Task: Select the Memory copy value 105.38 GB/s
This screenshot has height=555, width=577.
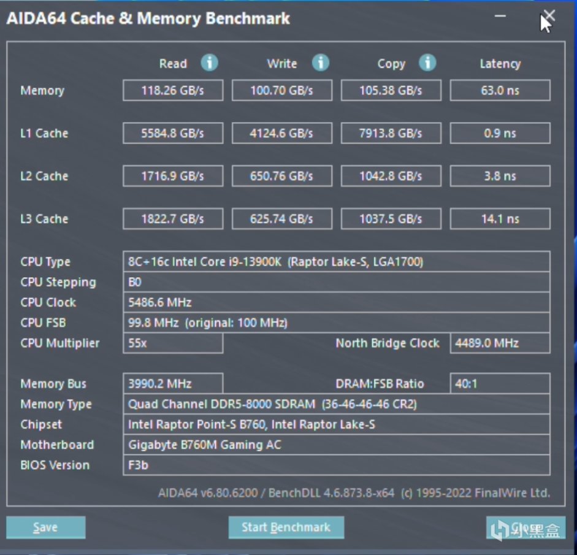Action: click(391, 90)
